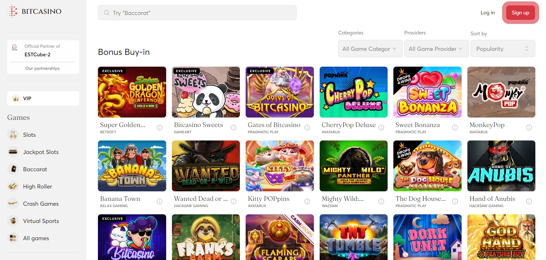Click the Crash Games plane icon
Screen dimensions: 546x260
tap(13, 203)
